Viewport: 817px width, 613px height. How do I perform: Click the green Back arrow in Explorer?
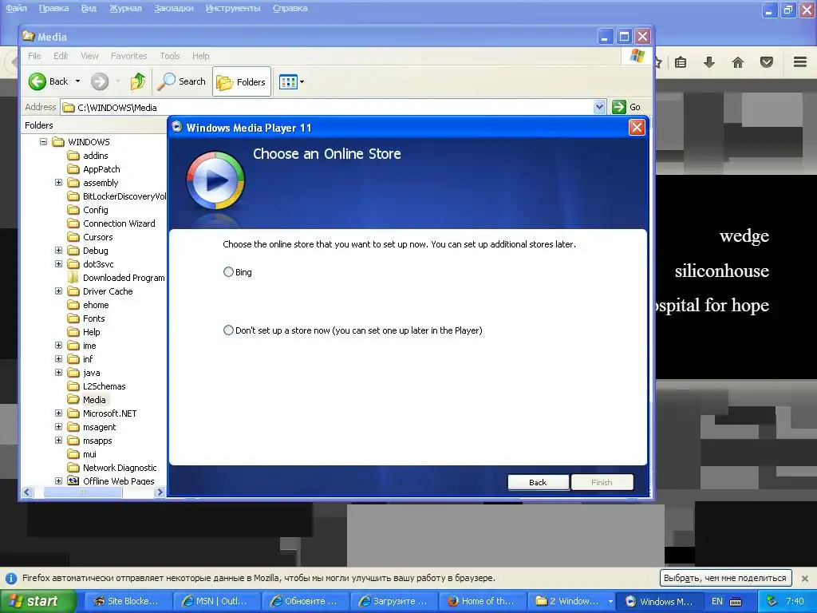pos(37,81)
